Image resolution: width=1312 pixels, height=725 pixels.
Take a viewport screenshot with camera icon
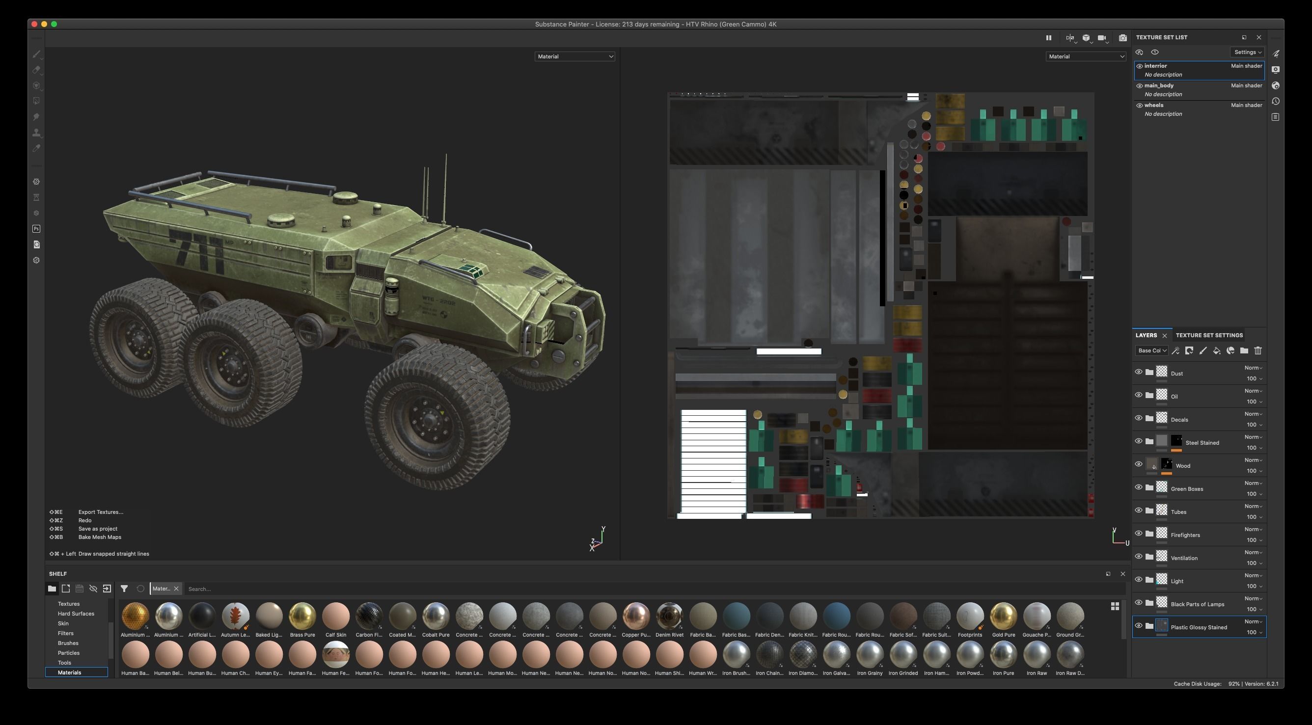click(1122, 38)
